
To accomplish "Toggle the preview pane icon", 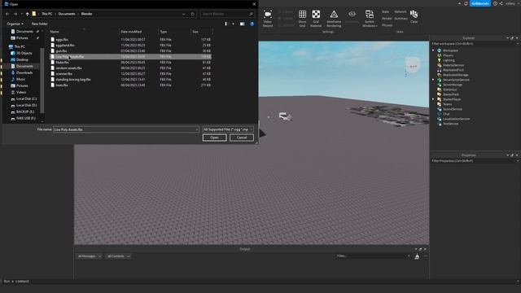I will (243, 24).
